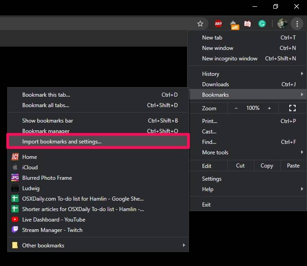The width and height of the screenshot is (307, 266).
Task: Select Bookmark all tabs...
Action: point(98,105)
